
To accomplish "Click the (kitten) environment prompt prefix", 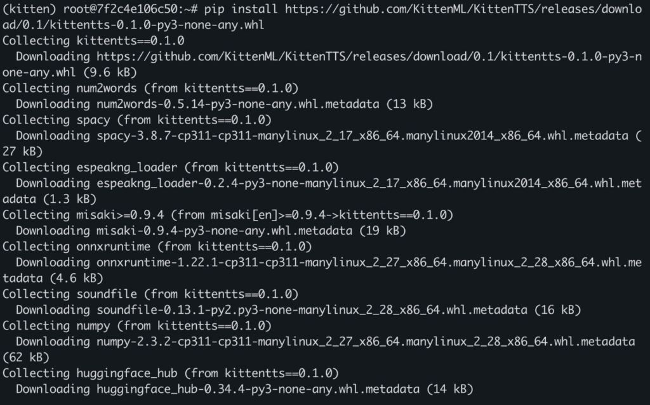I will tap(29, 9).
